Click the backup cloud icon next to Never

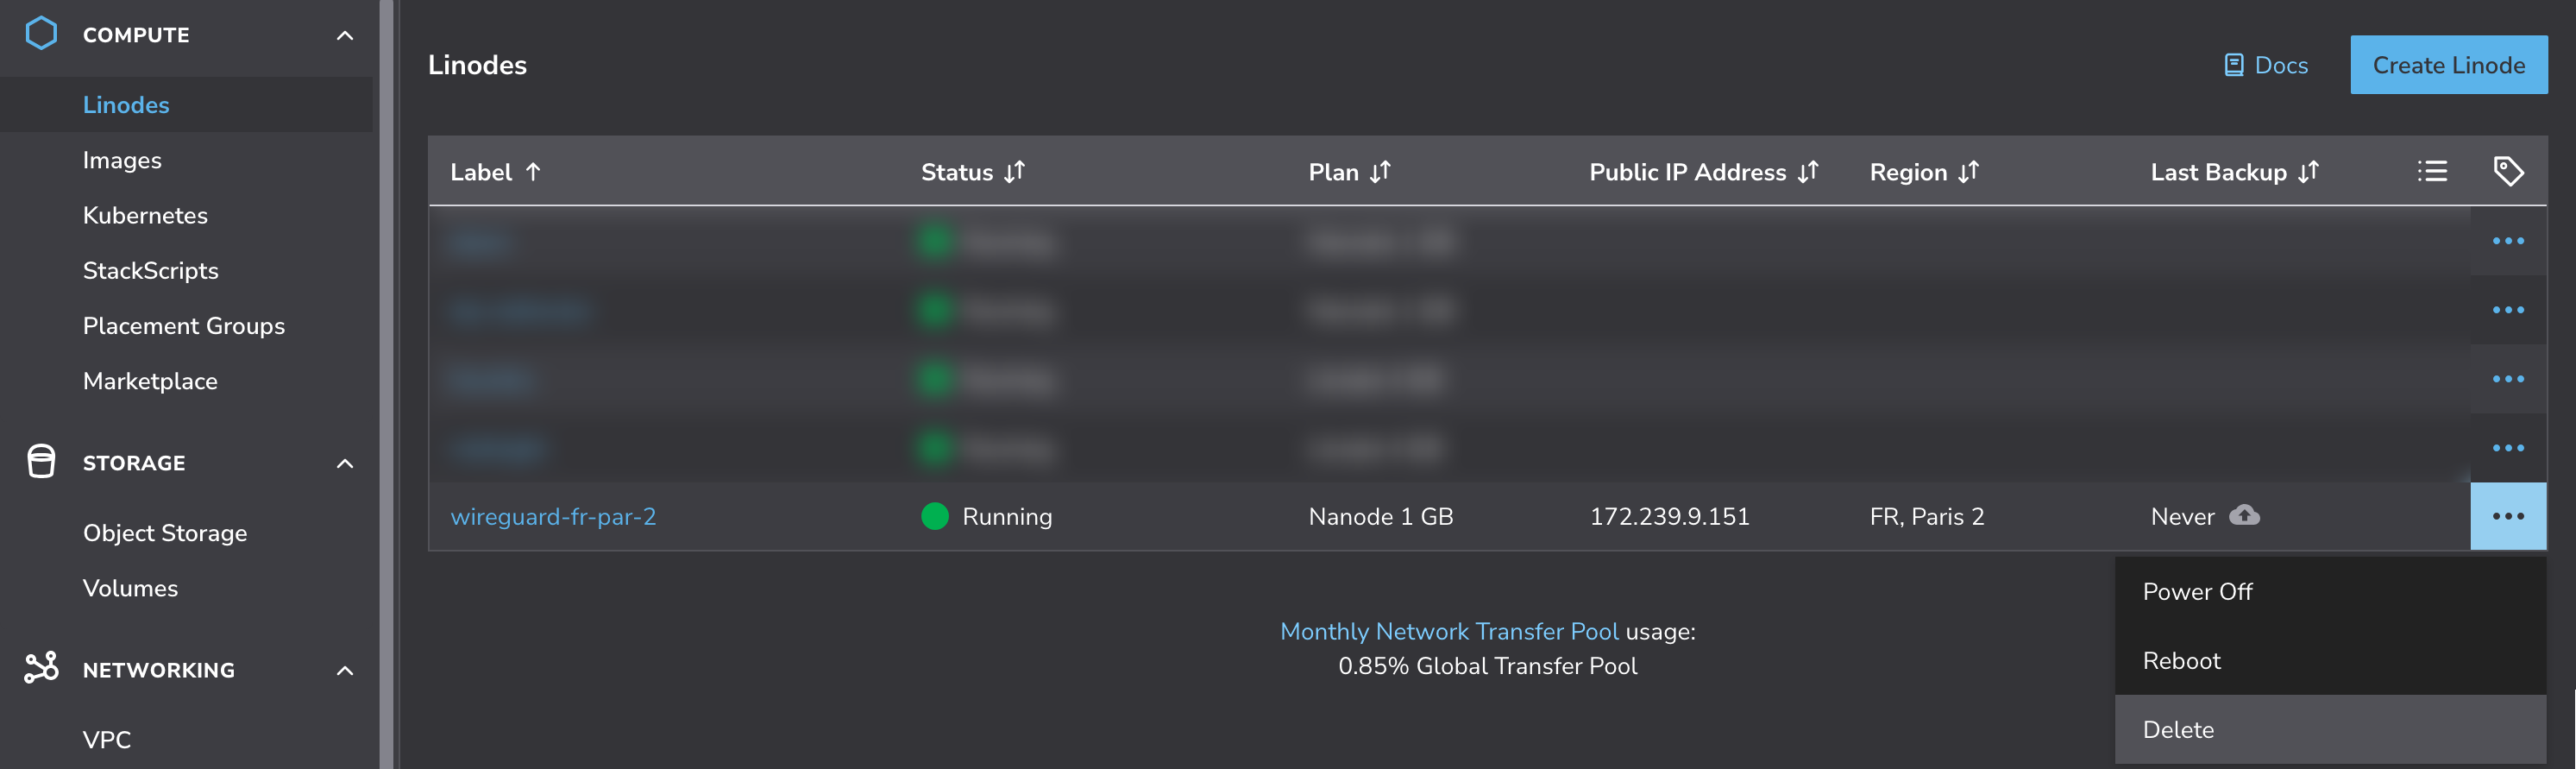pyautogui.click(x=2244, y=515)
